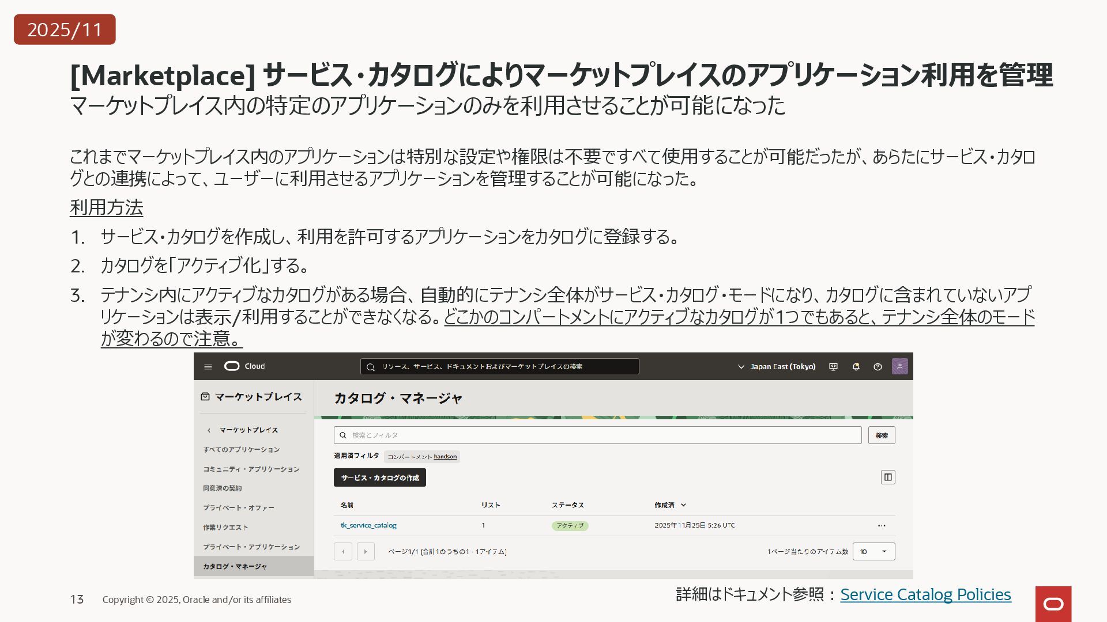Open the hamburger navigation menu

(208, 367)
